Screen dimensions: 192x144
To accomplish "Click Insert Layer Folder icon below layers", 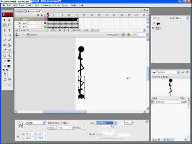I will click(x=24, y=30).
